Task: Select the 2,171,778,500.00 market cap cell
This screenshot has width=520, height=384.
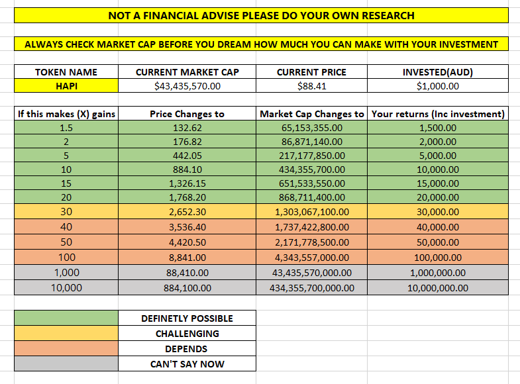Action: [311, 242]
